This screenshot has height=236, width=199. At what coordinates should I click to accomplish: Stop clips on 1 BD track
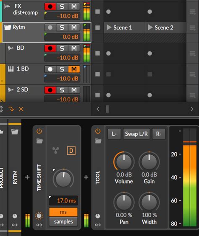[97, 74]
